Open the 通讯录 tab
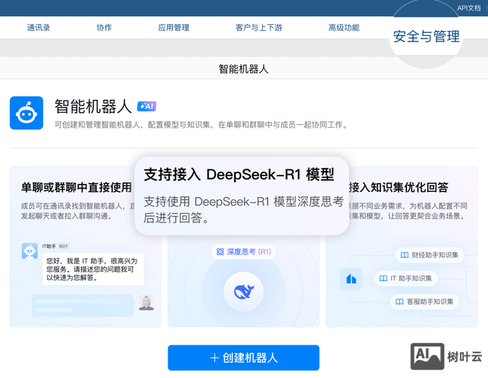488x378 pixels. pos(39,28)
